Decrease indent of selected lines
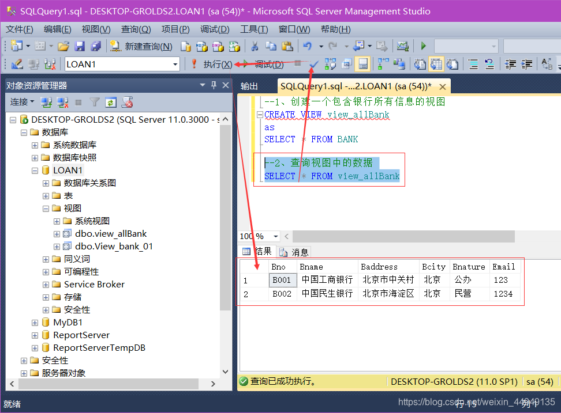 click(510, 65)
